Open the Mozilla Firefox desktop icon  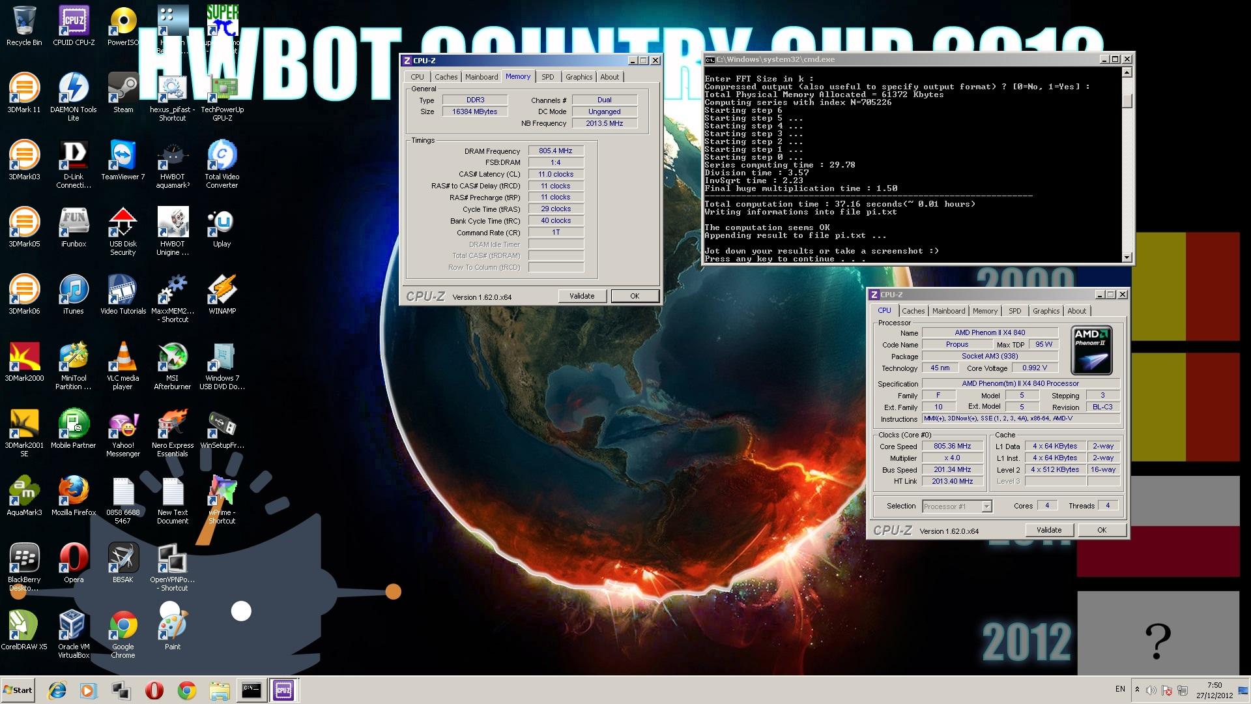coord(74,496)
